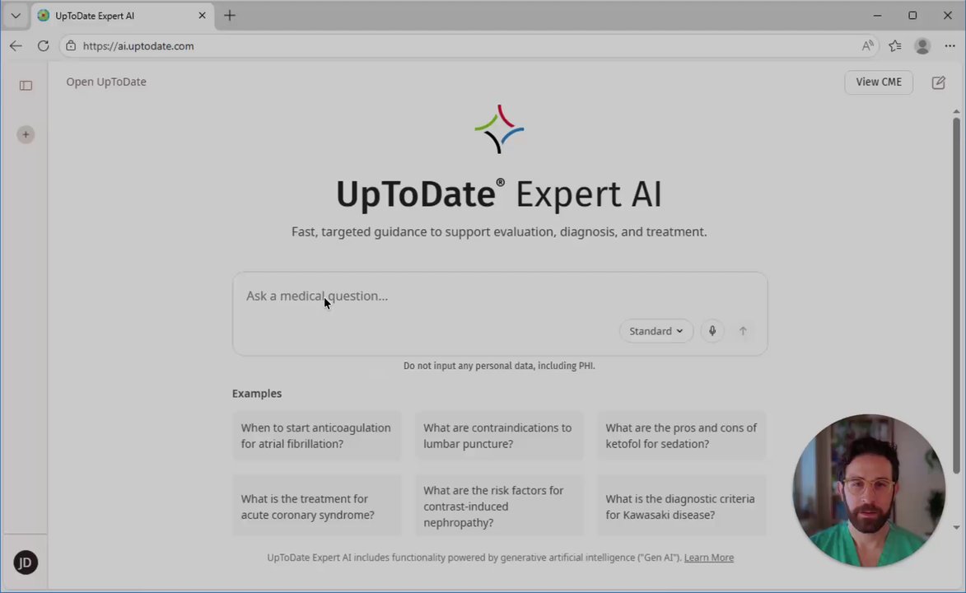Expand the tab actions chevron menu
Image resolution: width=966 pixels, height=593 pixels.
(x=16, y=16)
